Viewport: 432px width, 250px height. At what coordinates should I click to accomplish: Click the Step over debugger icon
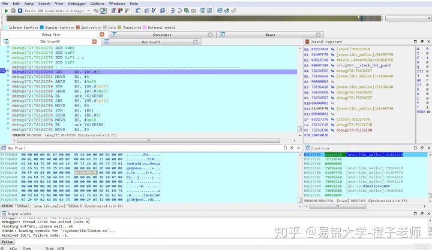pyautogui.click(x=179, y=11)
